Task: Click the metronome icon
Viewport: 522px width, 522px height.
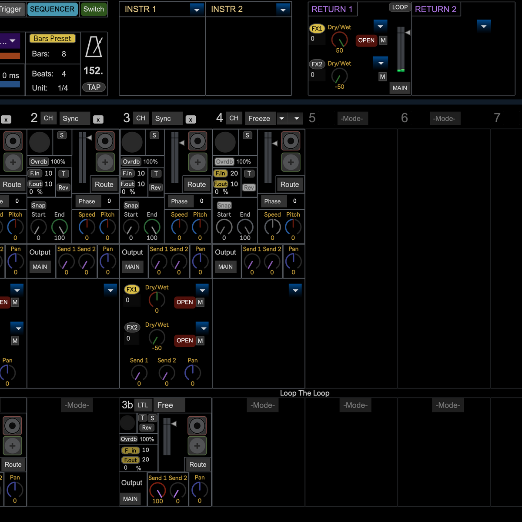Action: (x=94, y=47)
